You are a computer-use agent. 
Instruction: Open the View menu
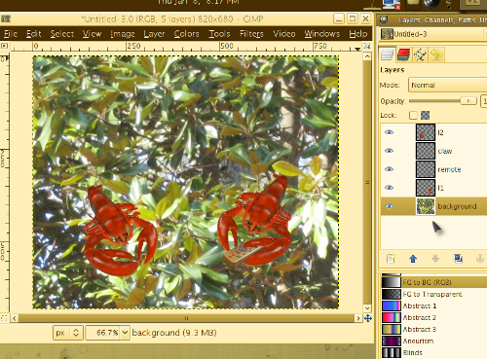click(x=92, y=34)
